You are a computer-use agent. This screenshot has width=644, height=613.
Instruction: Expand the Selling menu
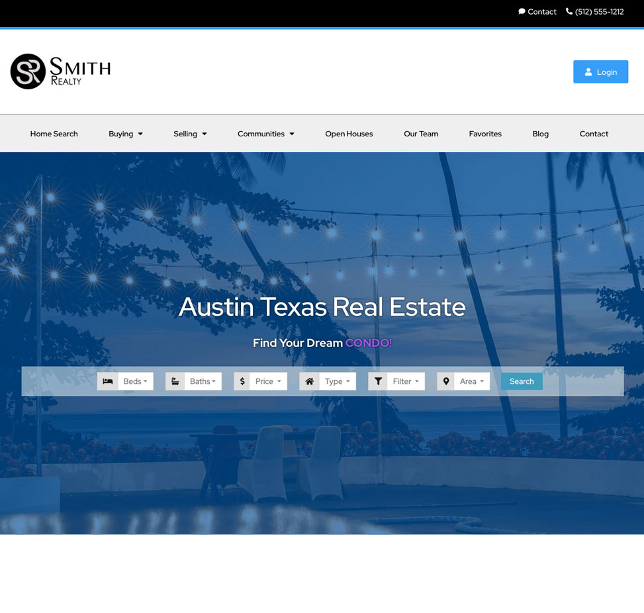click(190, 133)
